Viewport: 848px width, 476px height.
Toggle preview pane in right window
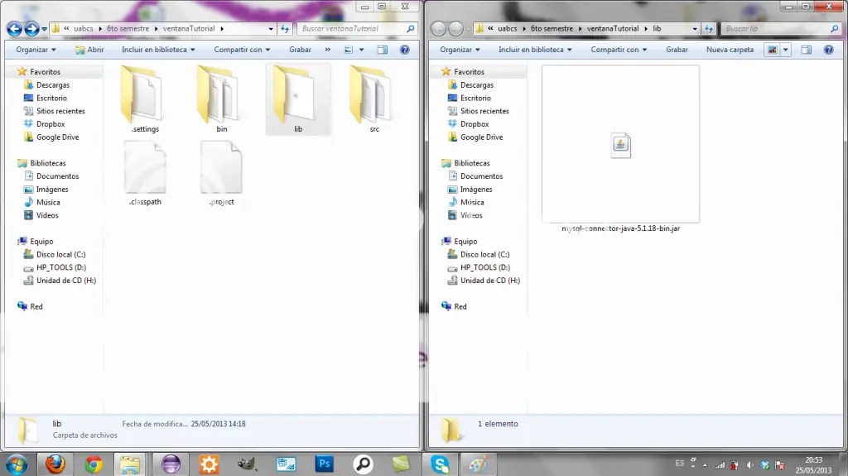pos(807,50)
